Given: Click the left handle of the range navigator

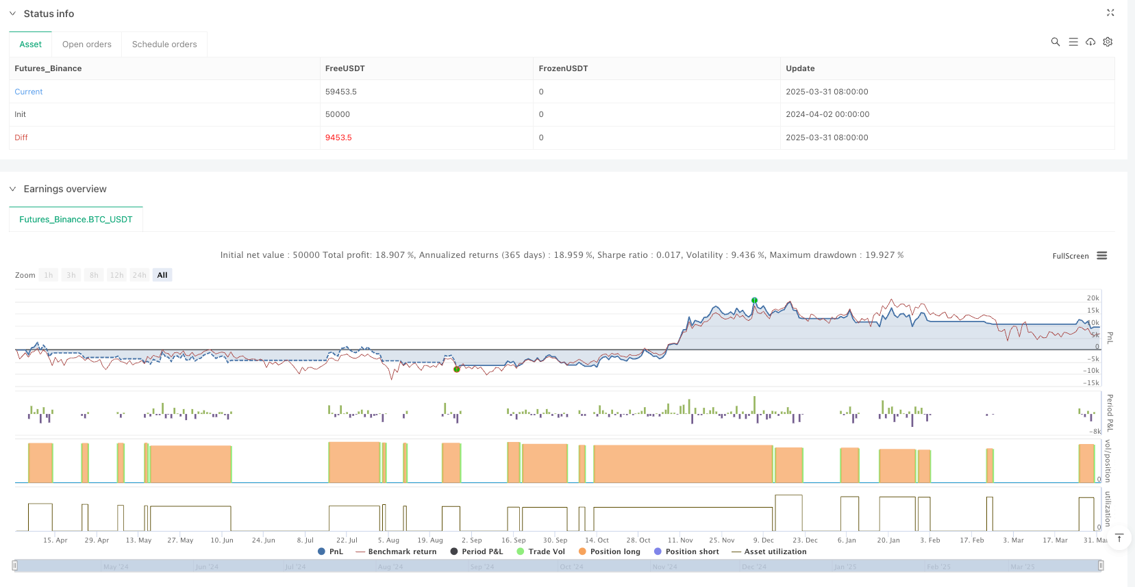Looking at the screenshot, I should (x=15, y=566).
